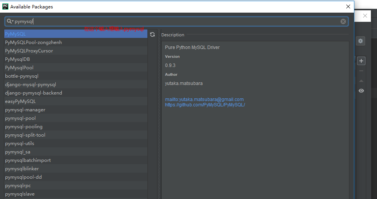Select pymysqlslave package

(x=76, y=194)
